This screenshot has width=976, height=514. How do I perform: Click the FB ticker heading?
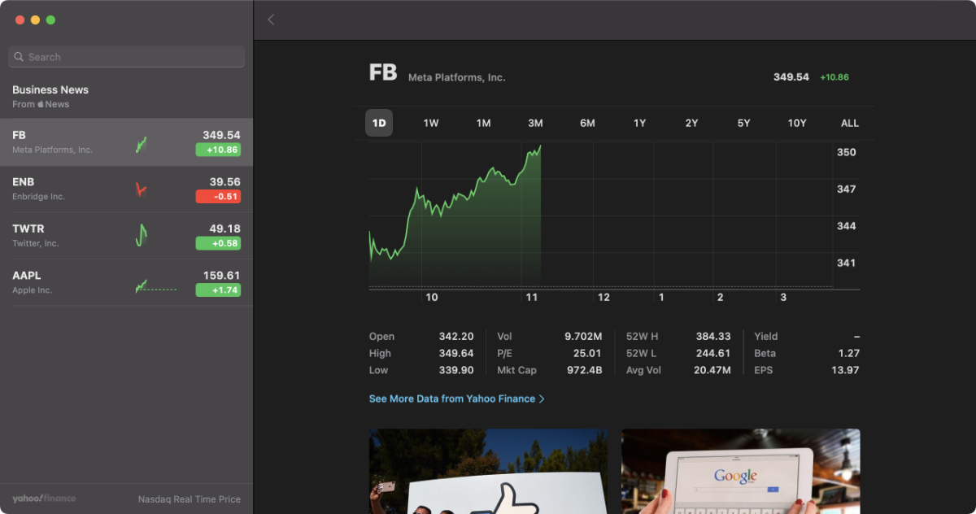[383, 72]
